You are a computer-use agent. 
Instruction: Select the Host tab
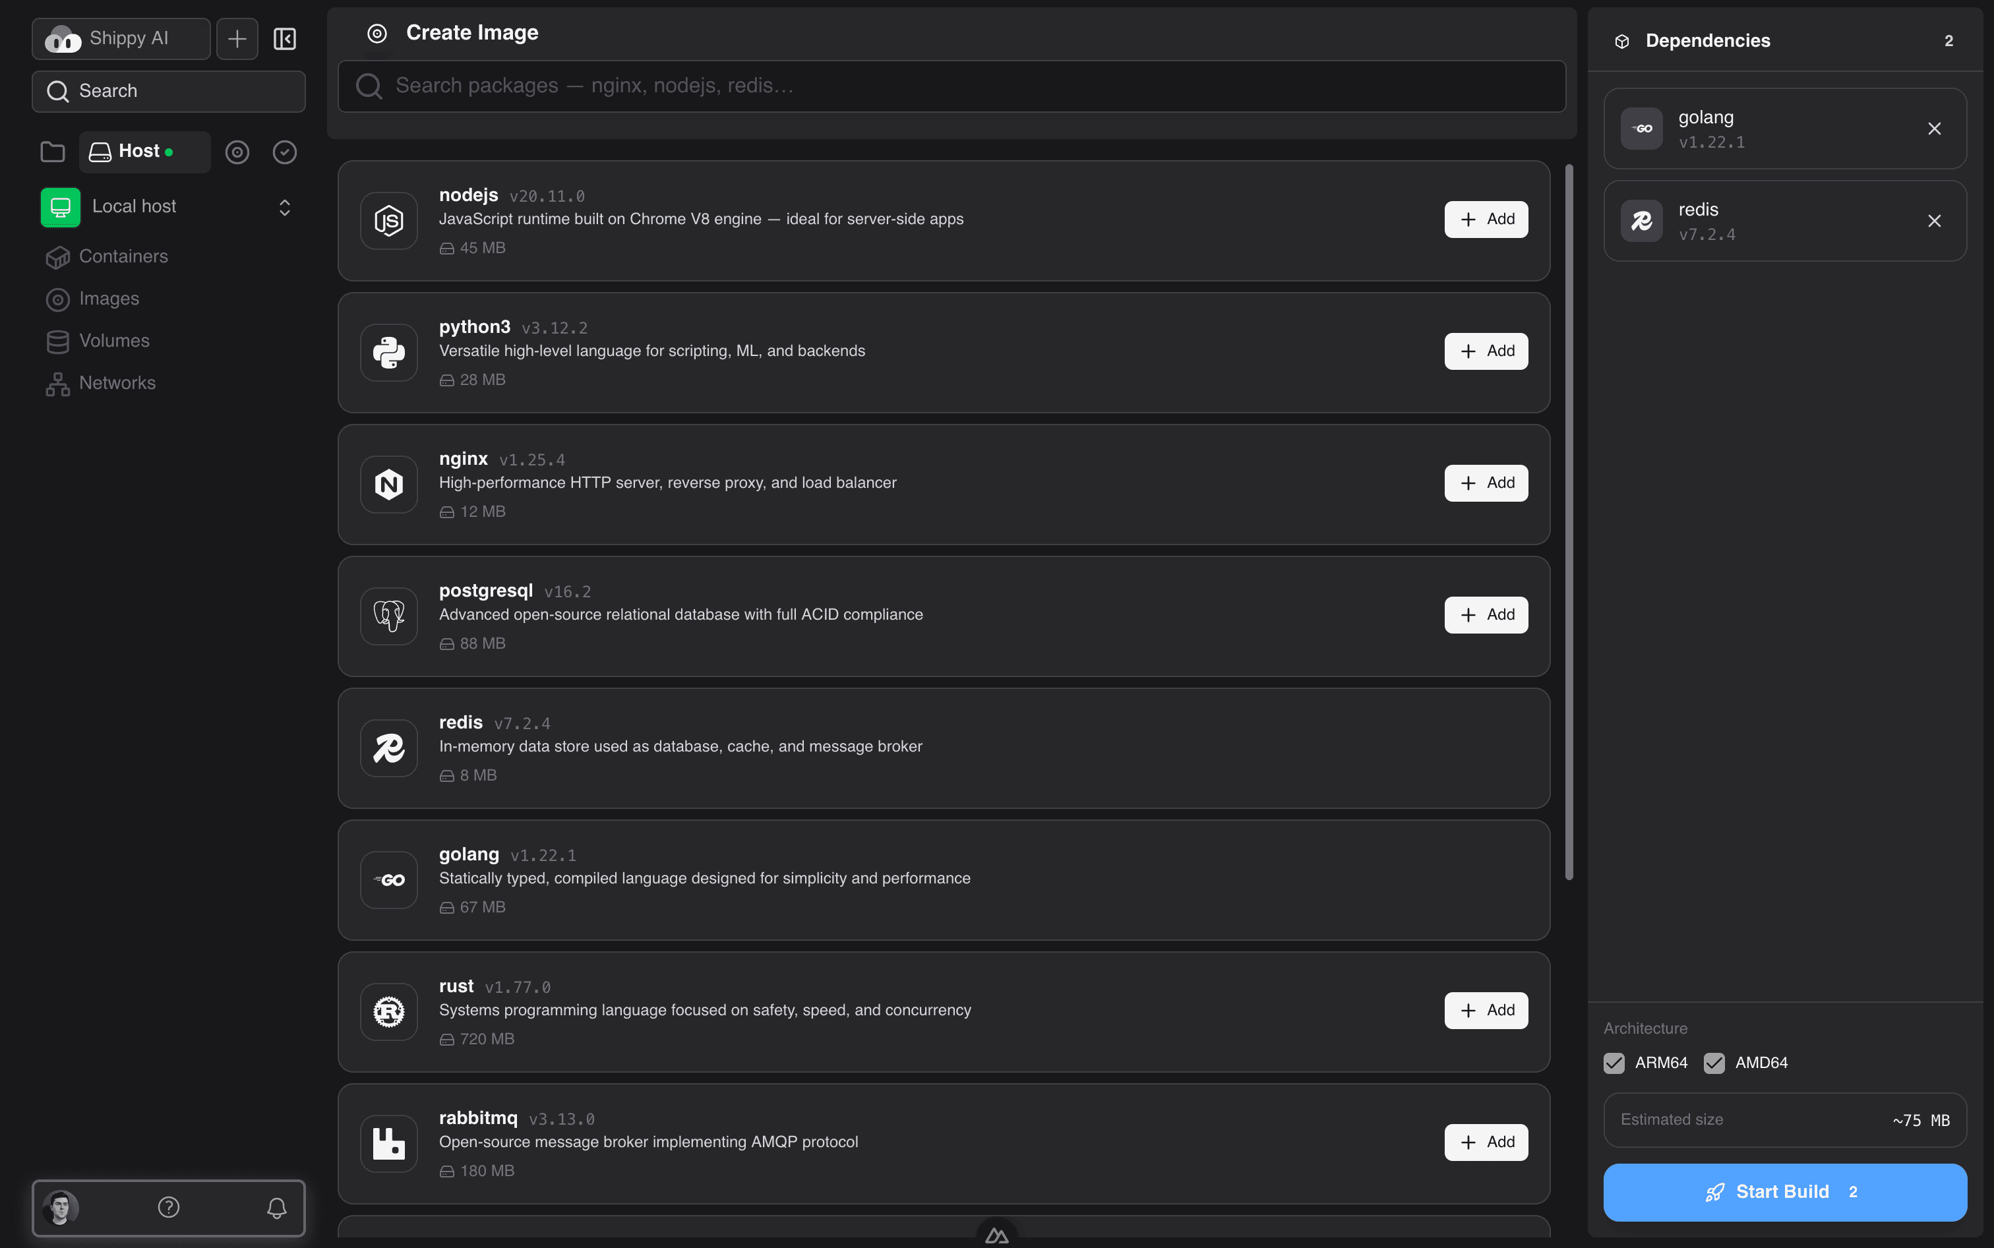tap(144, 152)
